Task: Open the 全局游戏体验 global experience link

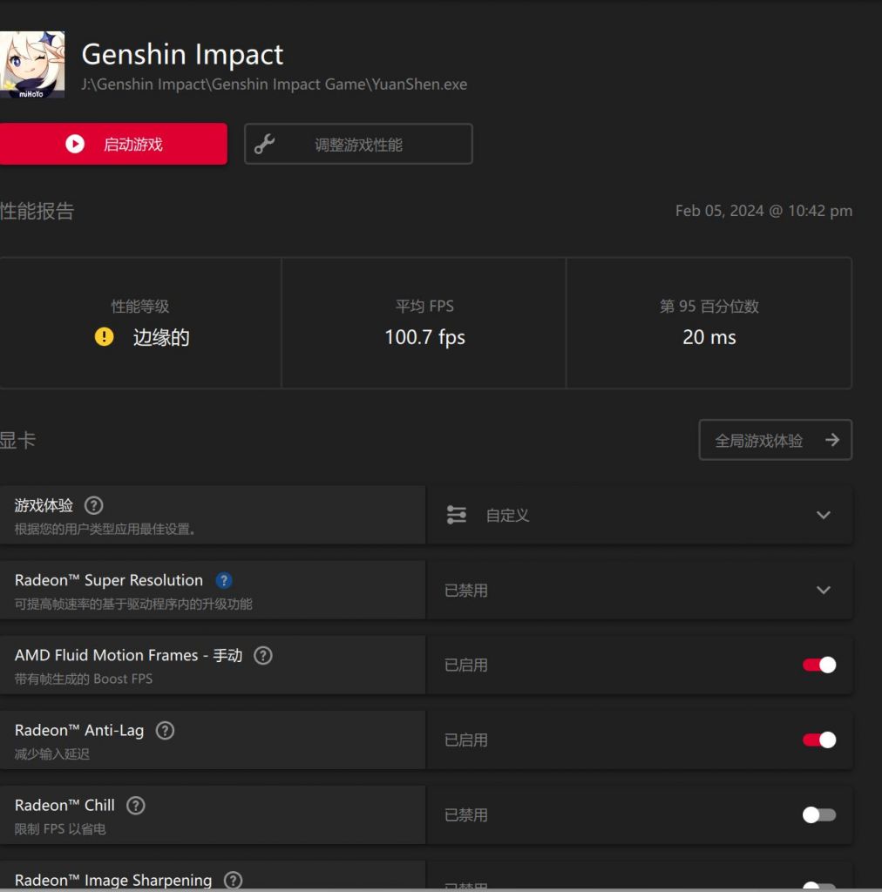Action: pos(775,441)
